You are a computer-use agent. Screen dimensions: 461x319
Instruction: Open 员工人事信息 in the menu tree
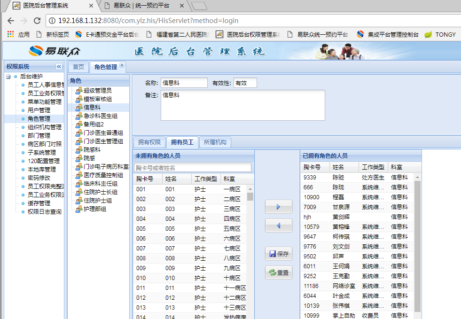pyautogui.click(x=46, y=85)
